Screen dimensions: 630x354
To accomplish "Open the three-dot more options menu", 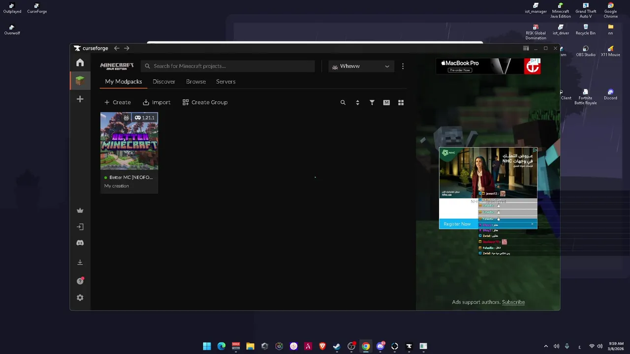I will click(403, 66).
